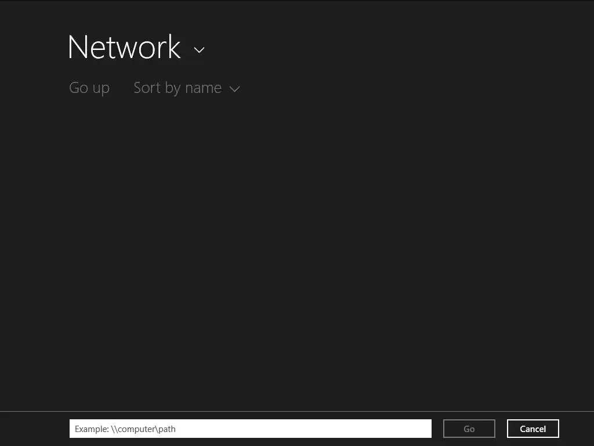This screenshot has width=594, height=446.
Task: Click the Go button
Action: 469,429
